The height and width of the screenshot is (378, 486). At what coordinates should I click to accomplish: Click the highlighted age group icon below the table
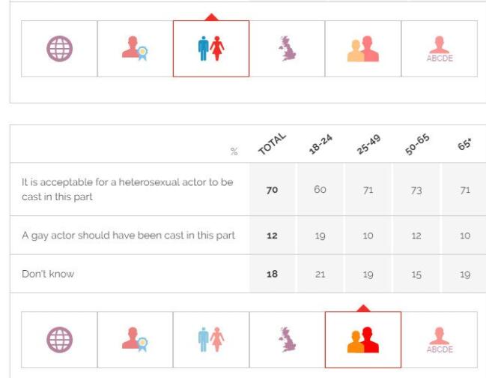pos(363,340)
